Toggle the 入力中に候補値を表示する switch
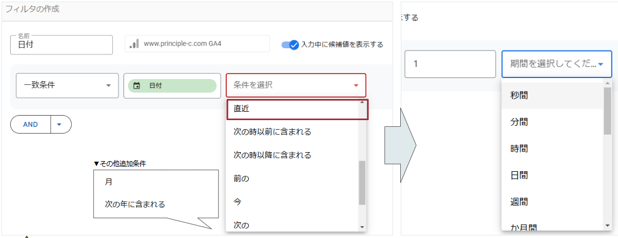This screenshot has width=618, height=238. tap(290, 44)
